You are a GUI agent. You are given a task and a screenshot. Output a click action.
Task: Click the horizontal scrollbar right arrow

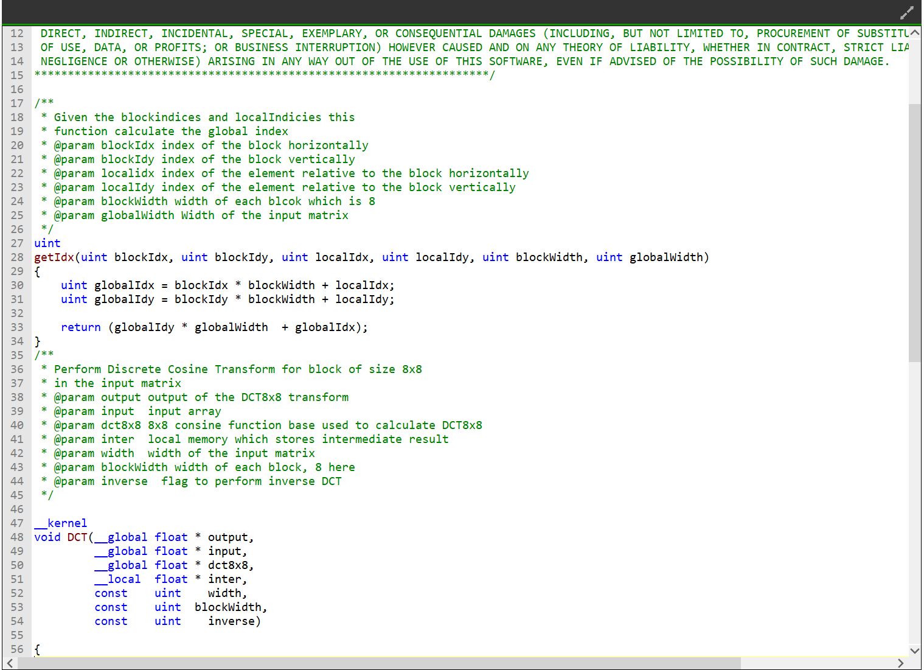(x=901, y=663)
